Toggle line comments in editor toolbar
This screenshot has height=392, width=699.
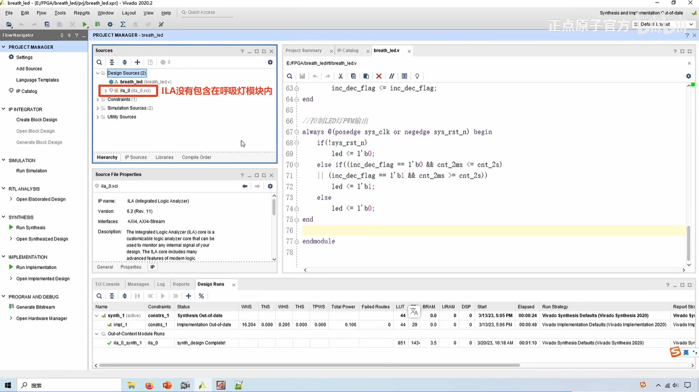coord(391,76)
